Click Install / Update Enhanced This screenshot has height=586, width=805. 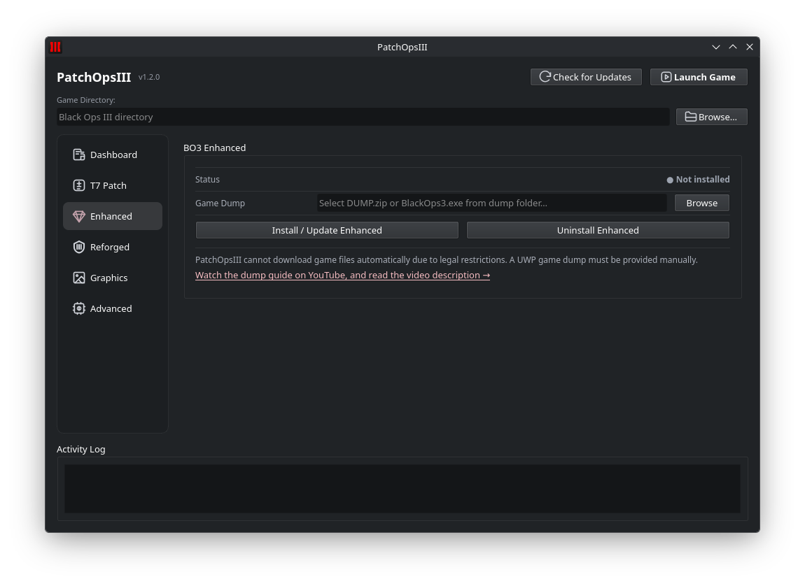[x=327, y=230]
